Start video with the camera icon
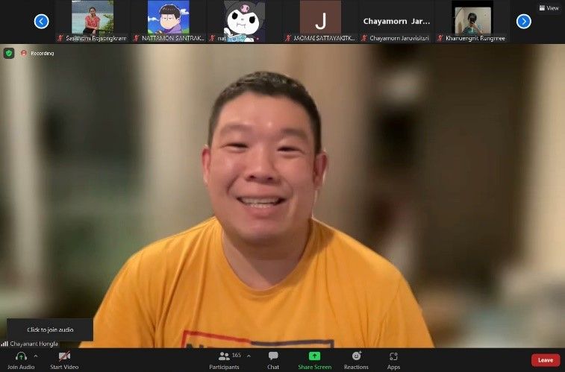 tap(64, 356)
